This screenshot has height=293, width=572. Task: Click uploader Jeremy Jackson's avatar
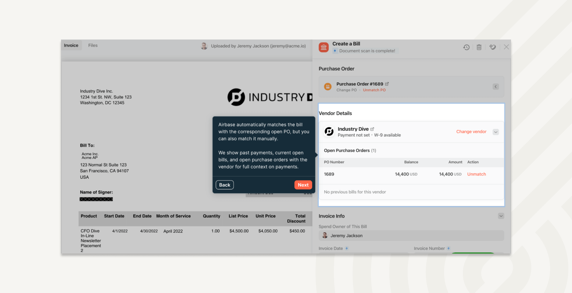tap(204, 46)
